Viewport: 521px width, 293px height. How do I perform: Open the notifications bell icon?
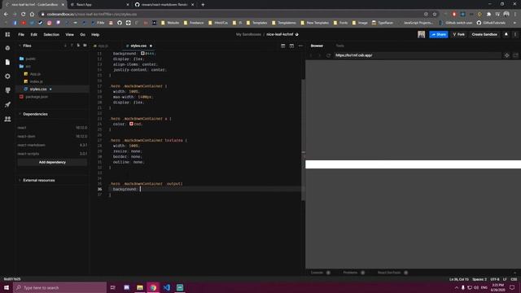pyautogui.click(x=506, y=34)
